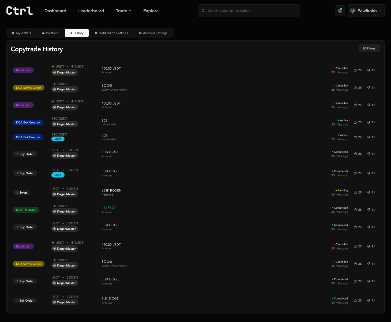Click the 658K BODEN received value
The height and width of the screenshot is (322, 391).
[111, 190]
